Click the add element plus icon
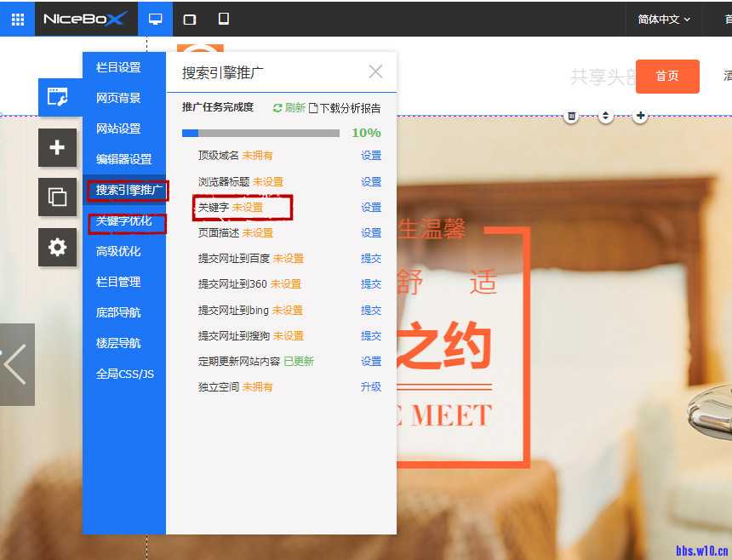732x560 pixels. (57, 148)
